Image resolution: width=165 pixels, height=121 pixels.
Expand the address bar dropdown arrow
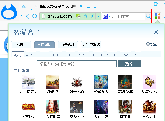(x=98, y=16)
